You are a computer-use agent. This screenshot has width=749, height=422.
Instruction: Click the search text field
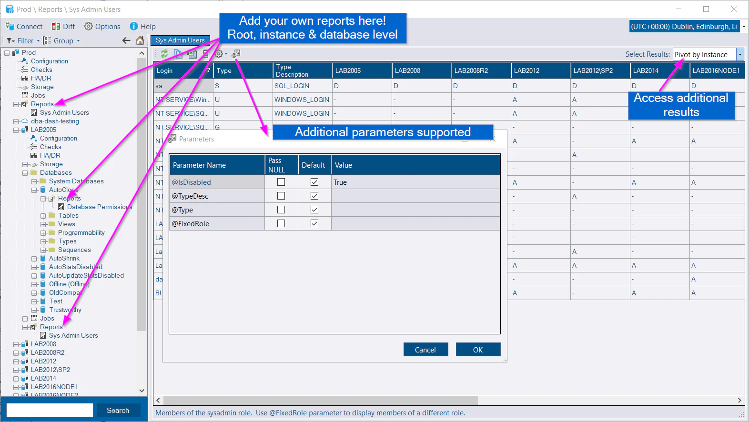pyautogui.click(x=50, y=410)
